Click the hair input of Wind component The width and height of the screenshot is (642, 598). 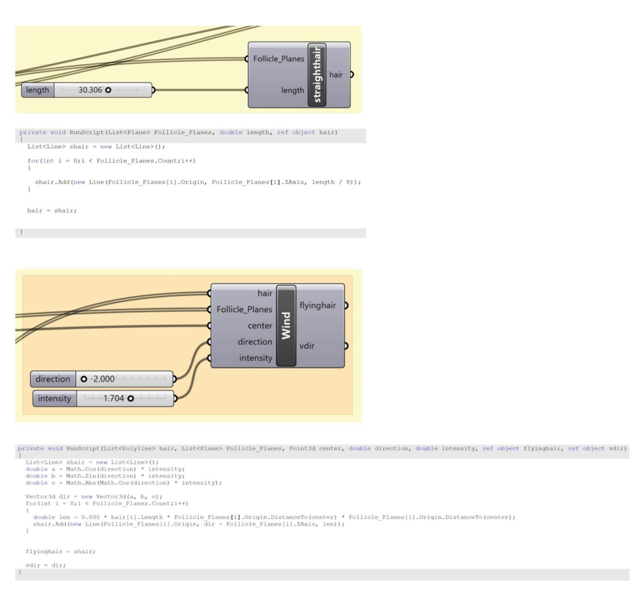pos(265,293)
